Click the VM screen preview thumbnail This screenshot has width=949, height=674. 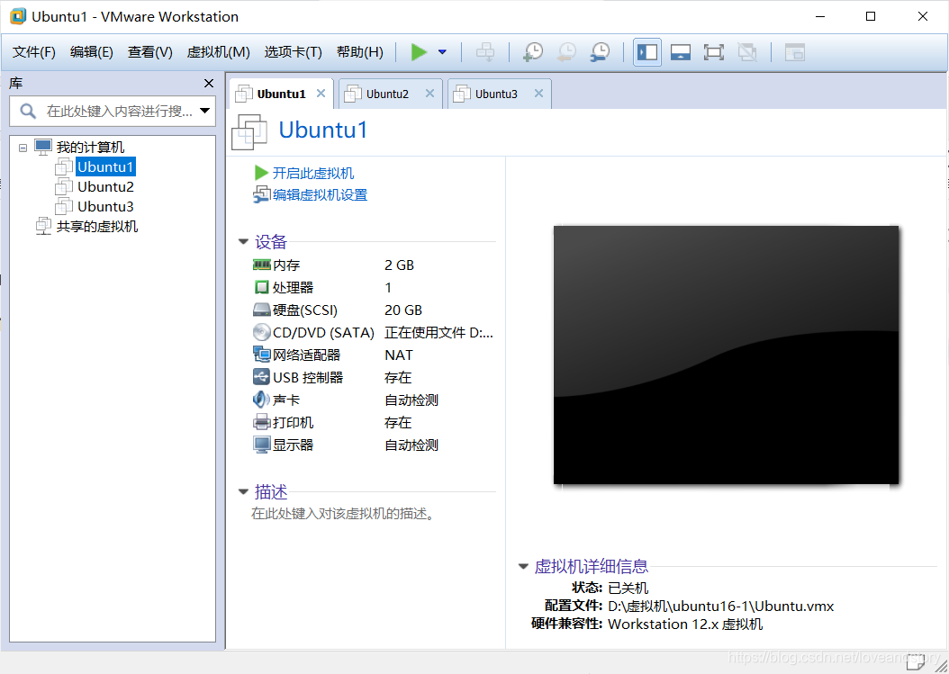[726, 355]
